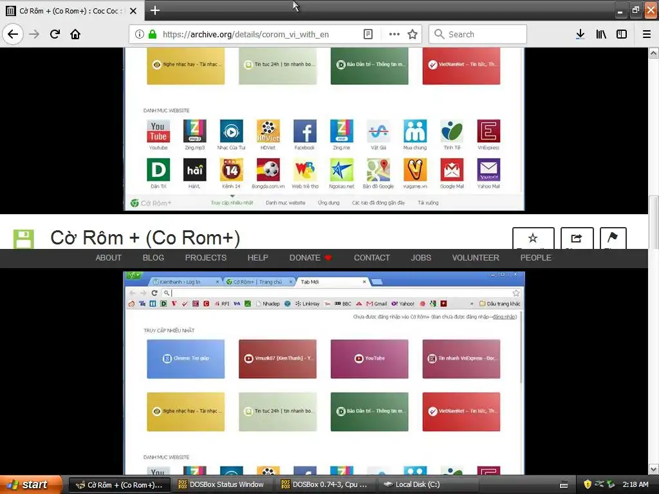
Task: Bookmark this page with the star icon
Action: 413,34
